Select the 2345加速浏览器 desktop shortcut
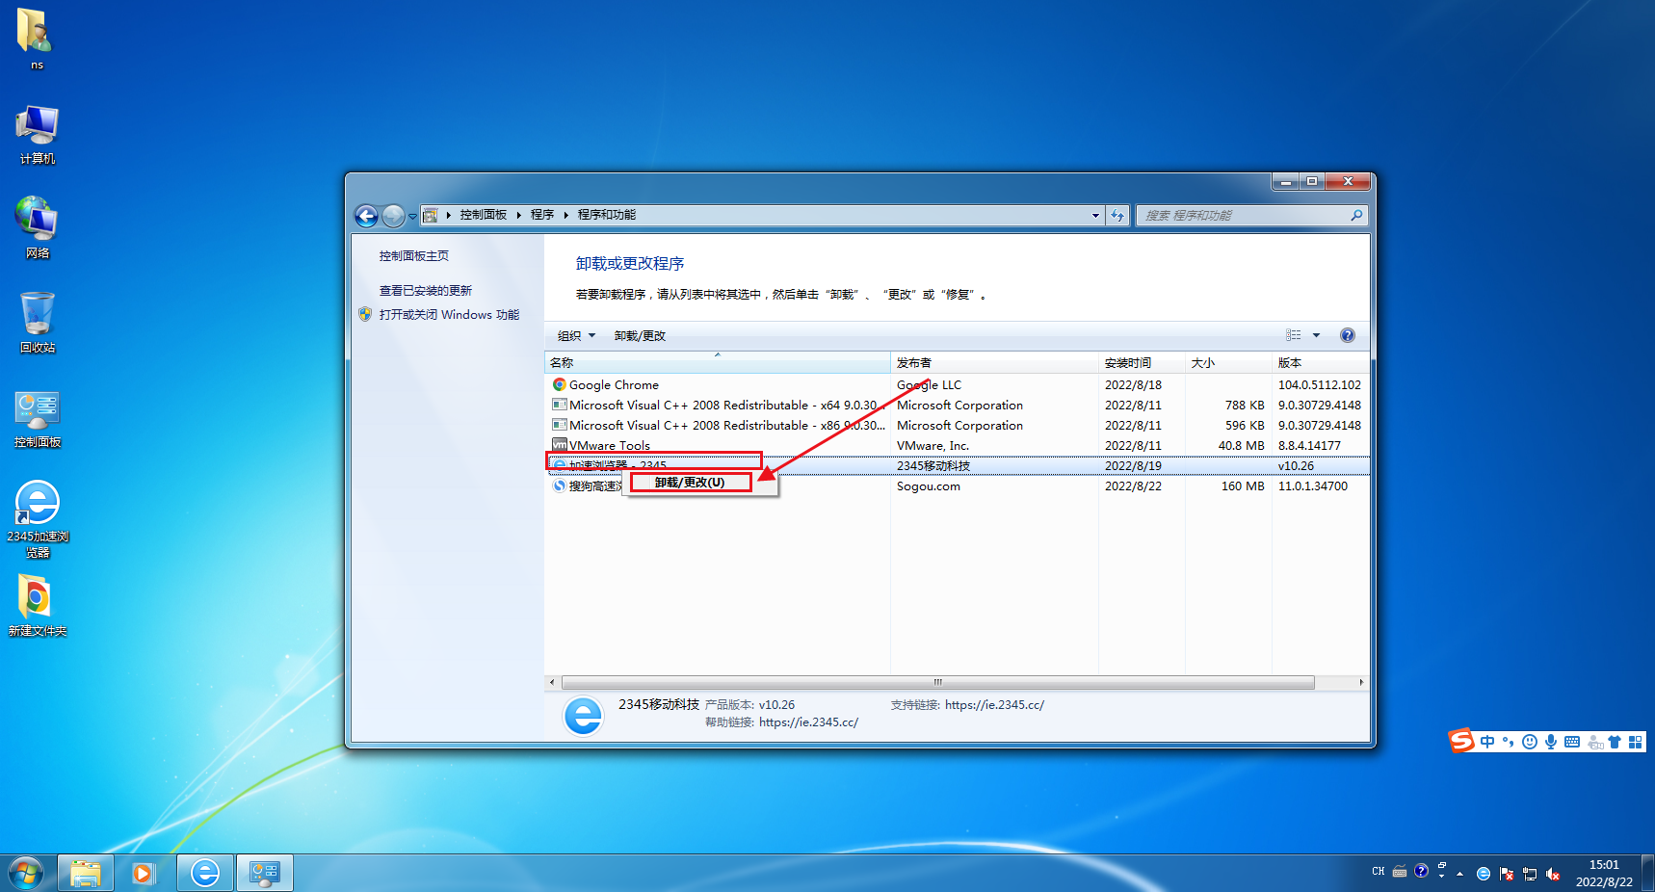 click(x=37, y=519)
